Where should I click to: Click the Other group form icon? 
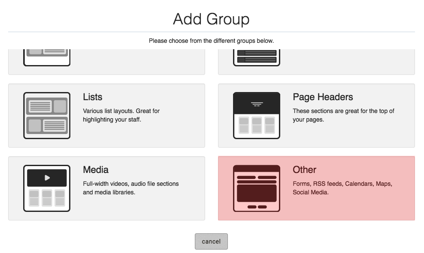(256, 188)
